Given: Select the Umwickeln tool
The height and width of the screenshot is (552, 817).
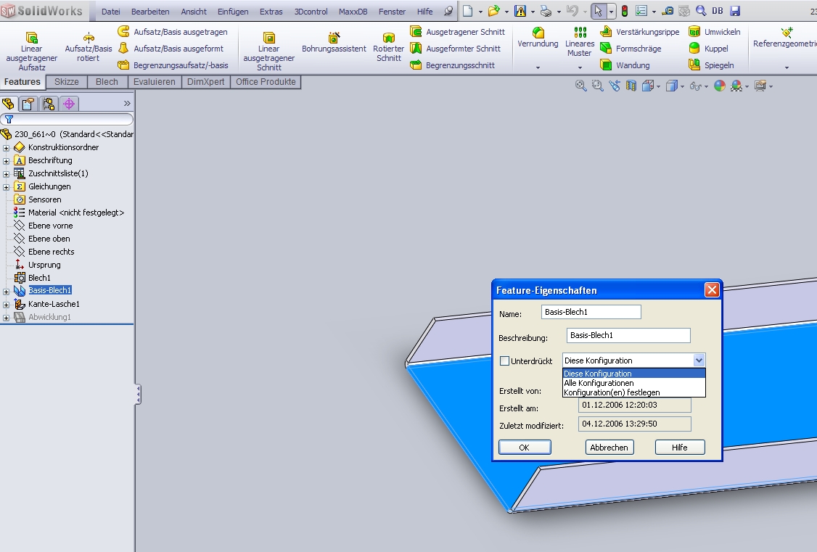Looking at the screenshot, I should coord(715,32).
